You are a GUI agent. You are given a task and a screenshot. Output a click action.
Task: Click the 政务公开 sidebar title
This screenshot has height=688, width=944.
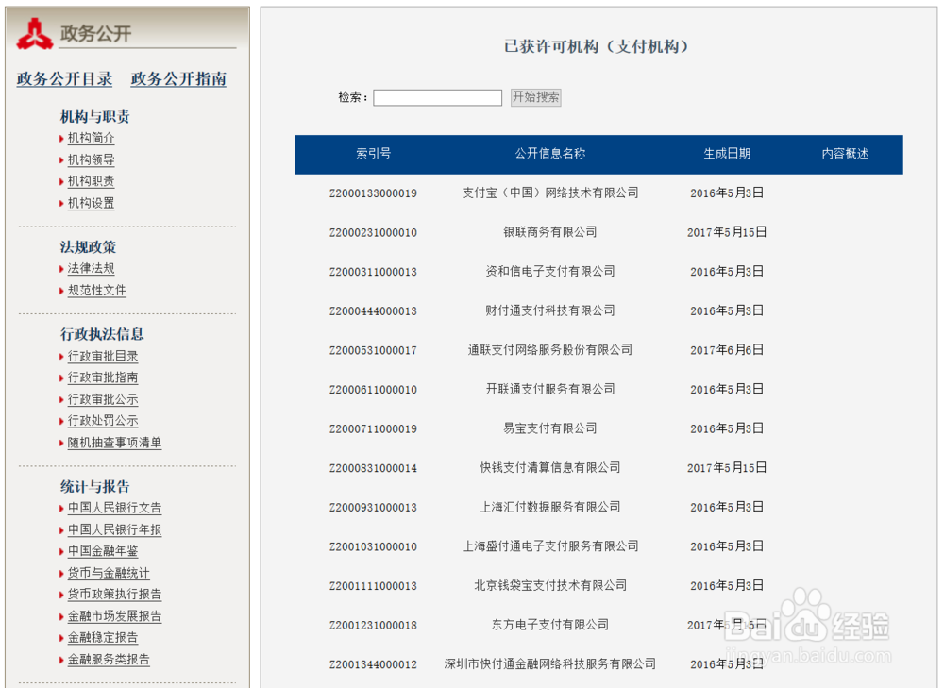click(x=95, y=34)
